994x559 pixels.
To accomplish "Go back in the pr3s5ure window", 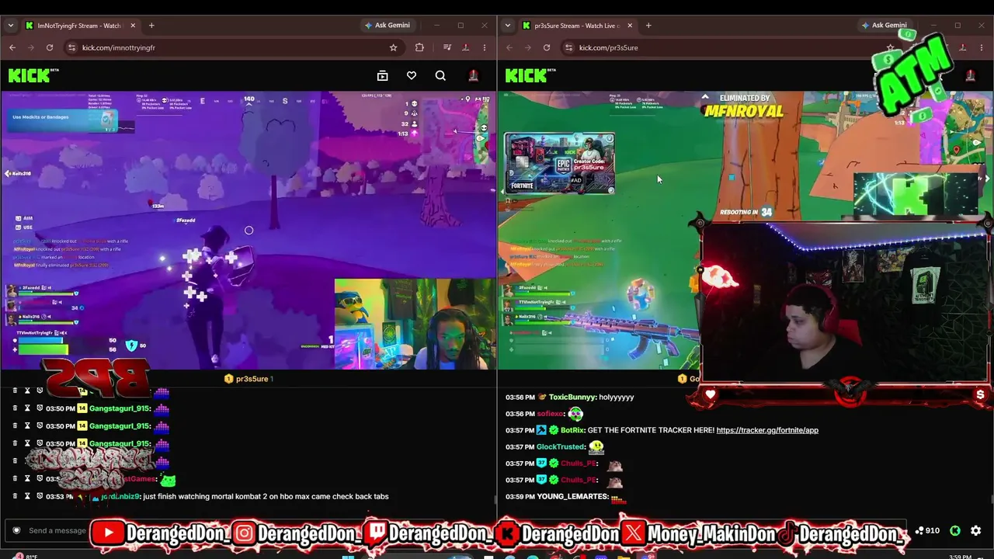I will click(509, 47).
